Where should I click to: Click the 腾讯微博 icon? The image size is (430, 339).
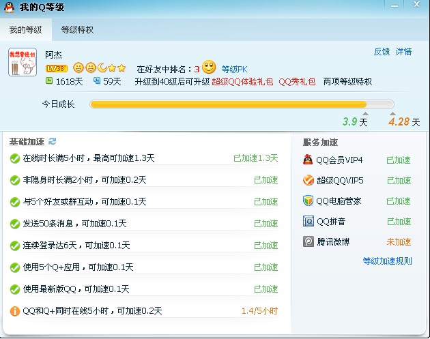coord(309,241)
